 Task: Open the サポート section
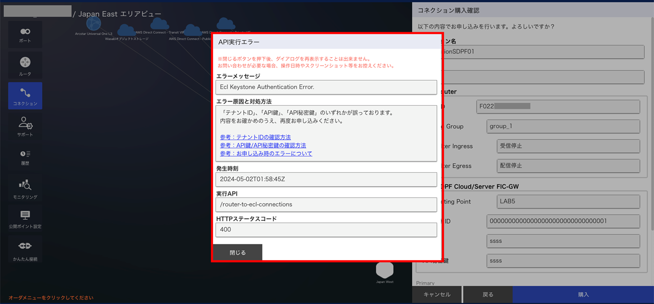25,126
